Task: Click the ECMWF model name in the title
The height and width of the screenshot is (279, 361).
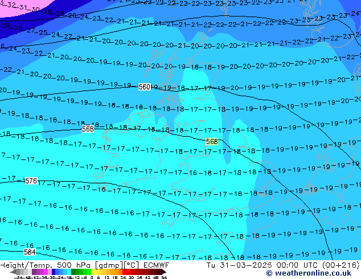Action: [156, 265]
